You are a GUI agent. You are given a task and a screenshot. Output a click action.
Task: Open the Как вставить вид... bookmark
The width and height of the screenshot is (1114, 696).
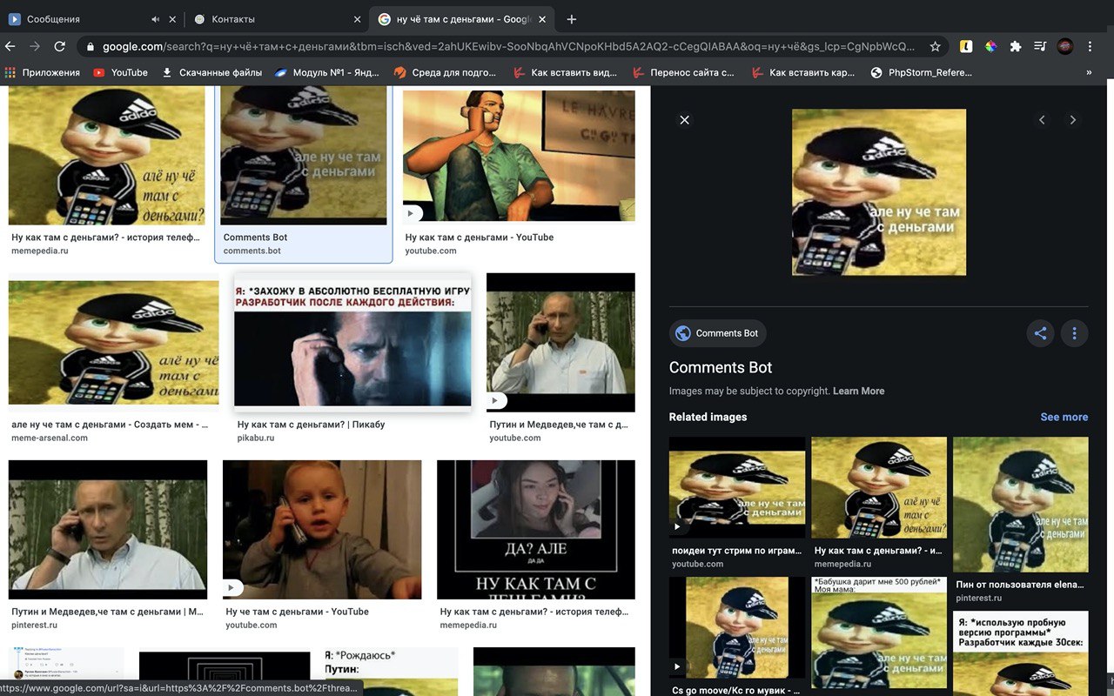click(564, 72)
